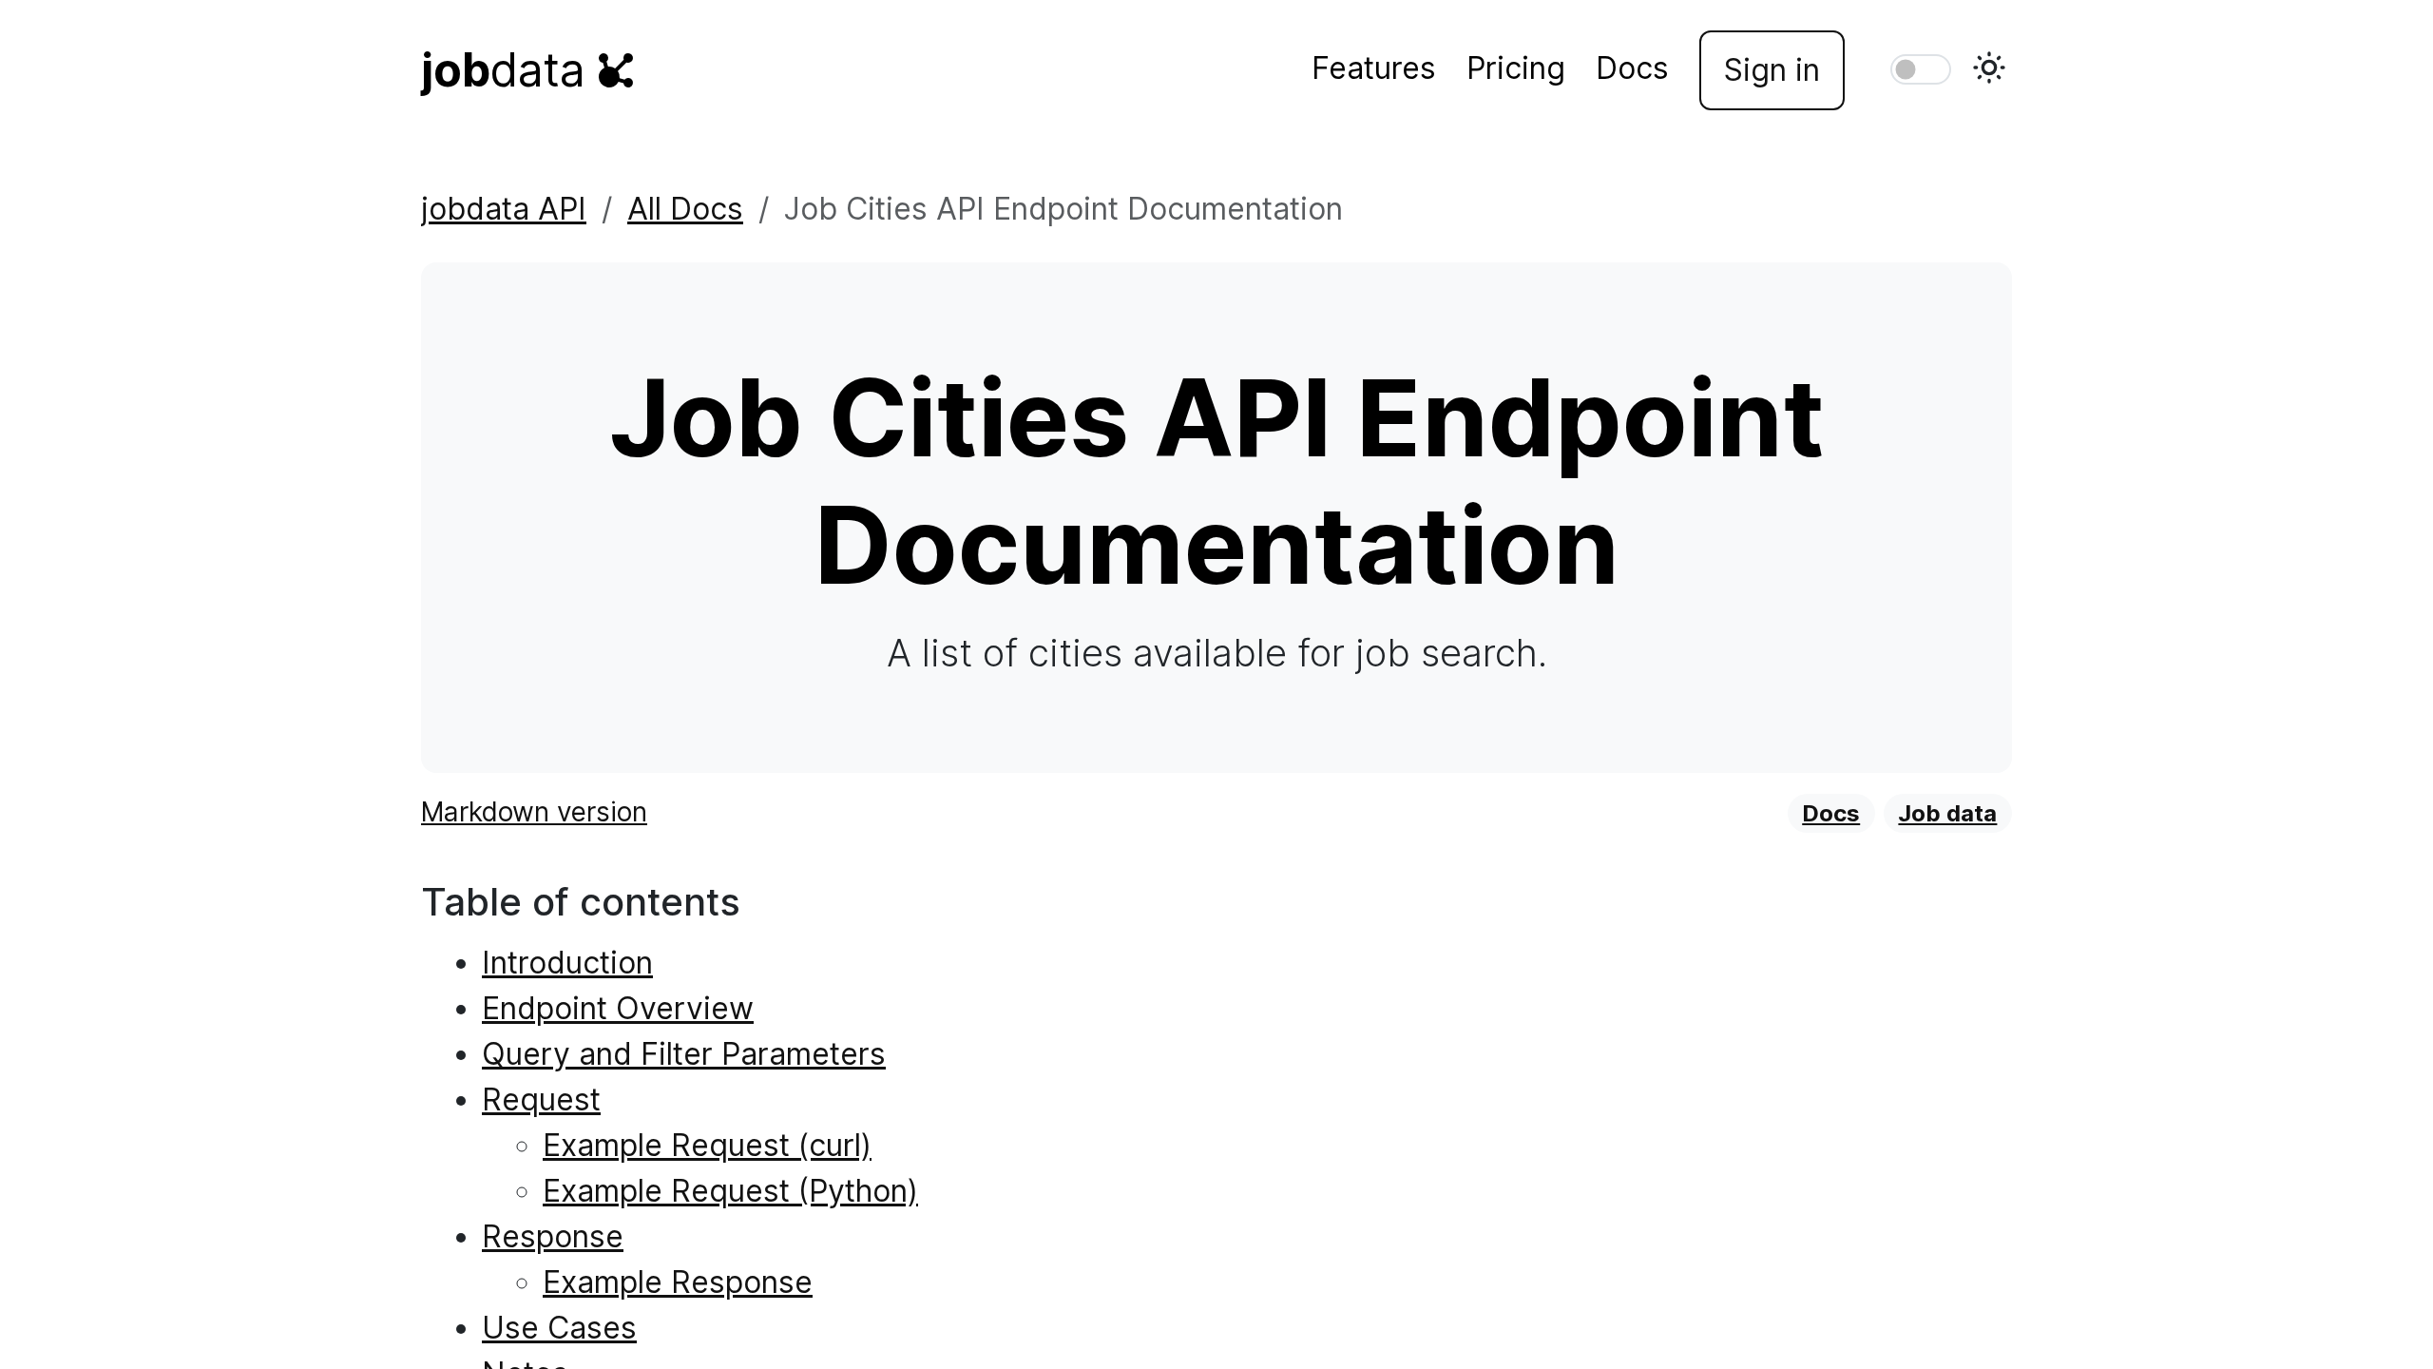Viewport: 2433px width, 1369px height.
Task: Jump to Request section
Action: [541, 1100]
